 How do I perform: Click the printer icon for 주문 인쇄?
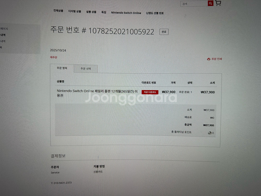pos(209,59)
